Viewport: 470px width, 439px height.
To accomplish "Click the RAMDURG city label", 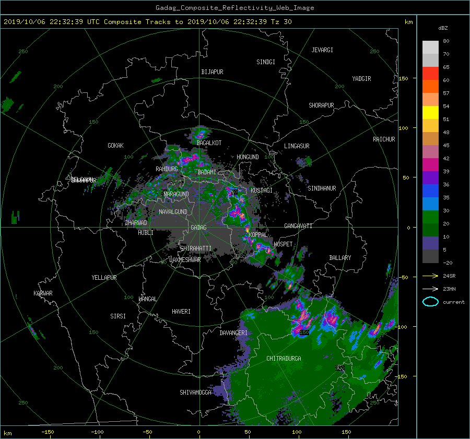I will point(167,169).
